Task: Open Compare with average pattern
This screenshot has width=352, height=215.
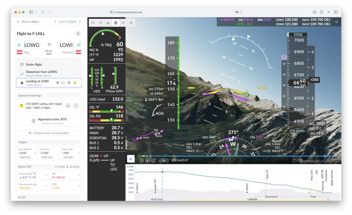Action: (x=49, y=133)
